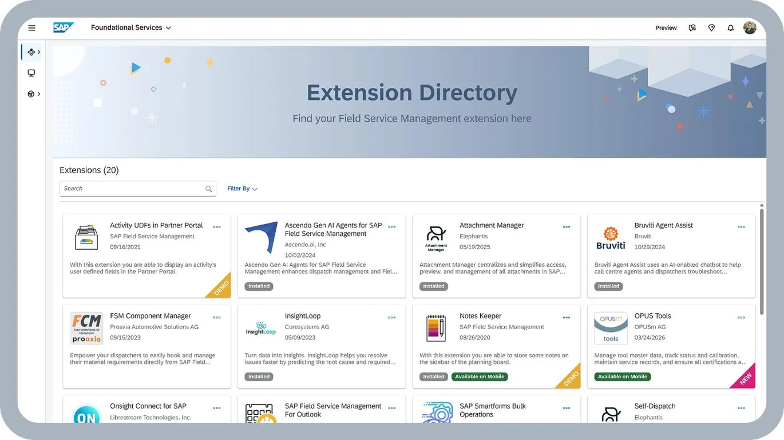Click date 09/16/2021 on Activity UDFs card
This screenshot has height=440, width=784.
click(x=125, y=247)
